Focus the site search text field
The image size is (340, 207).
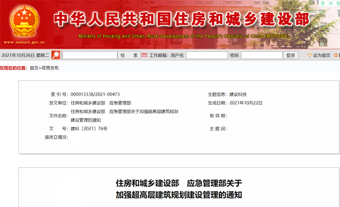90,55
